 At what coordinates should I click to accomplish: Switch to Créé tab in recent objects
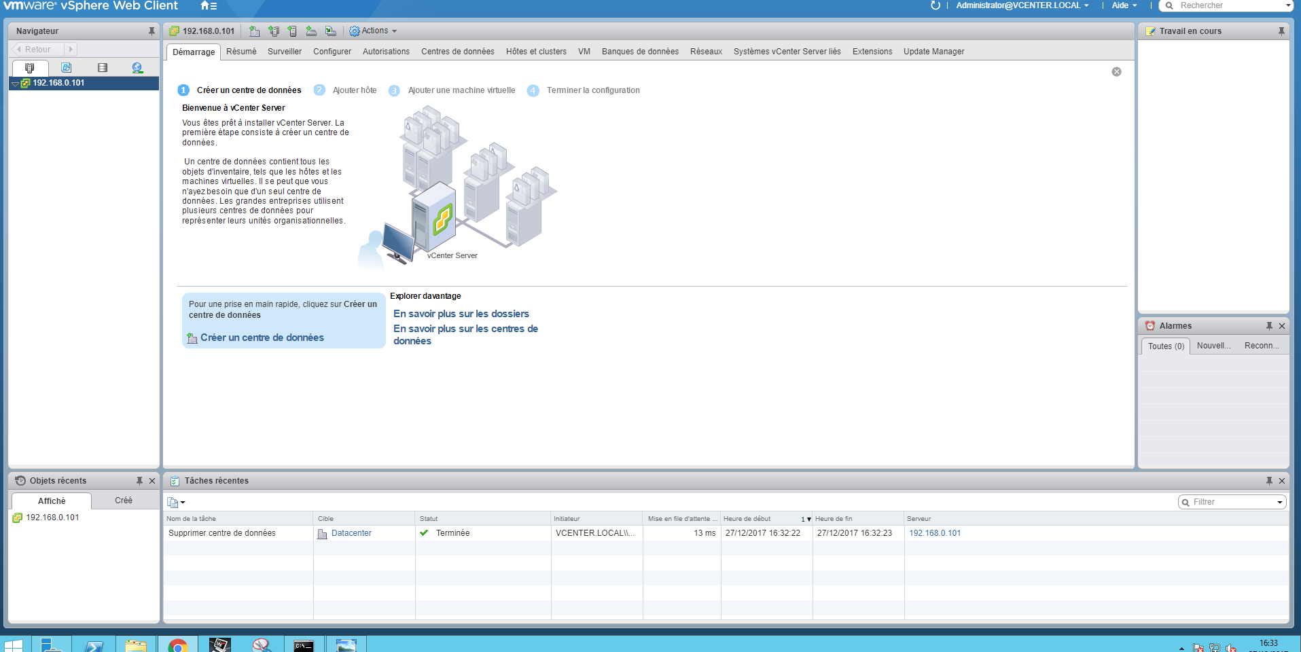(x=124, y=501)
